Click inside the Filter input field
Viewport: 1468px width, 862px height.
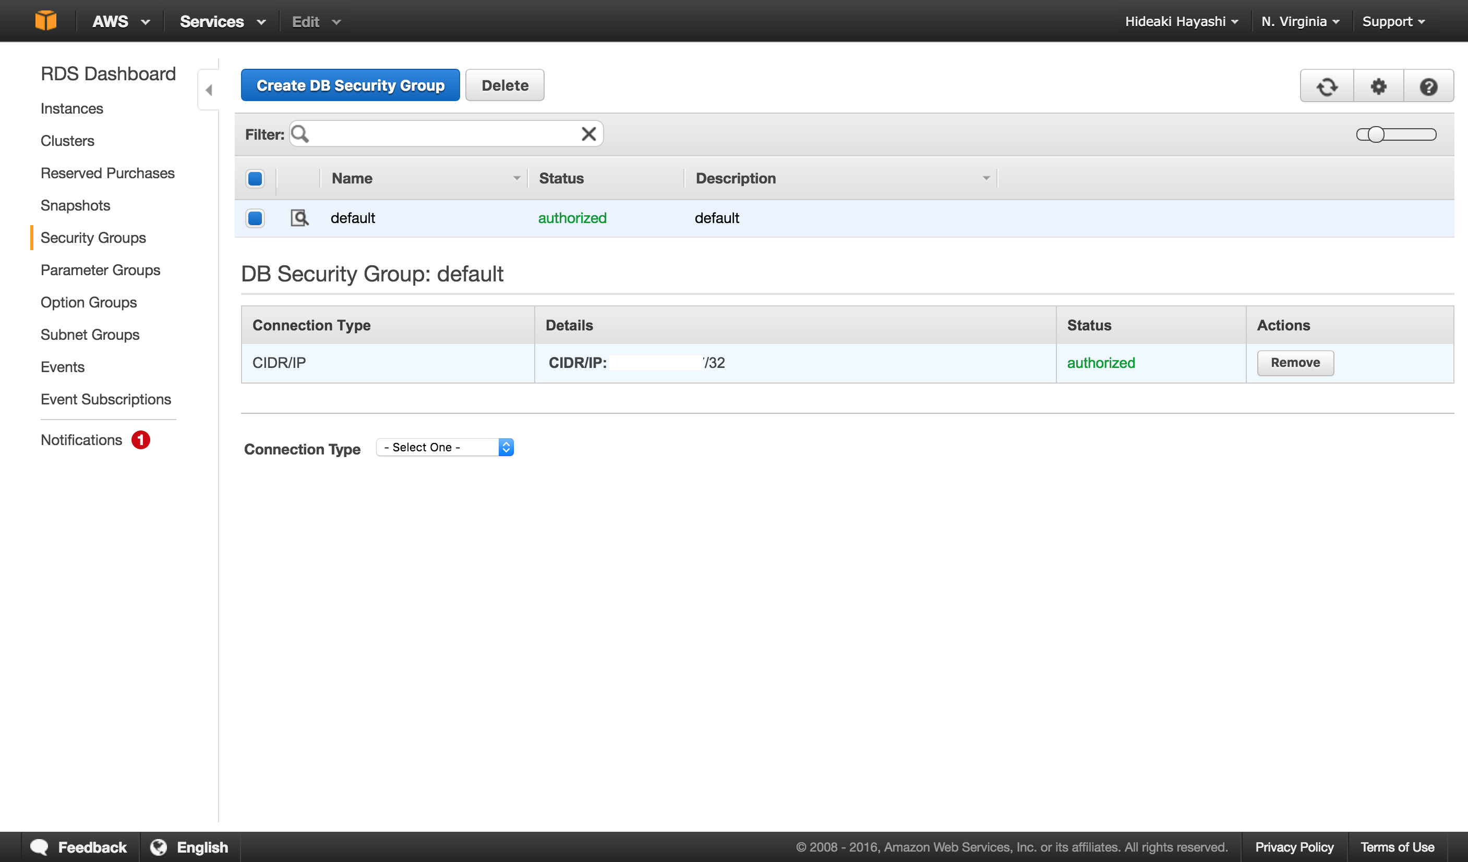446,134
